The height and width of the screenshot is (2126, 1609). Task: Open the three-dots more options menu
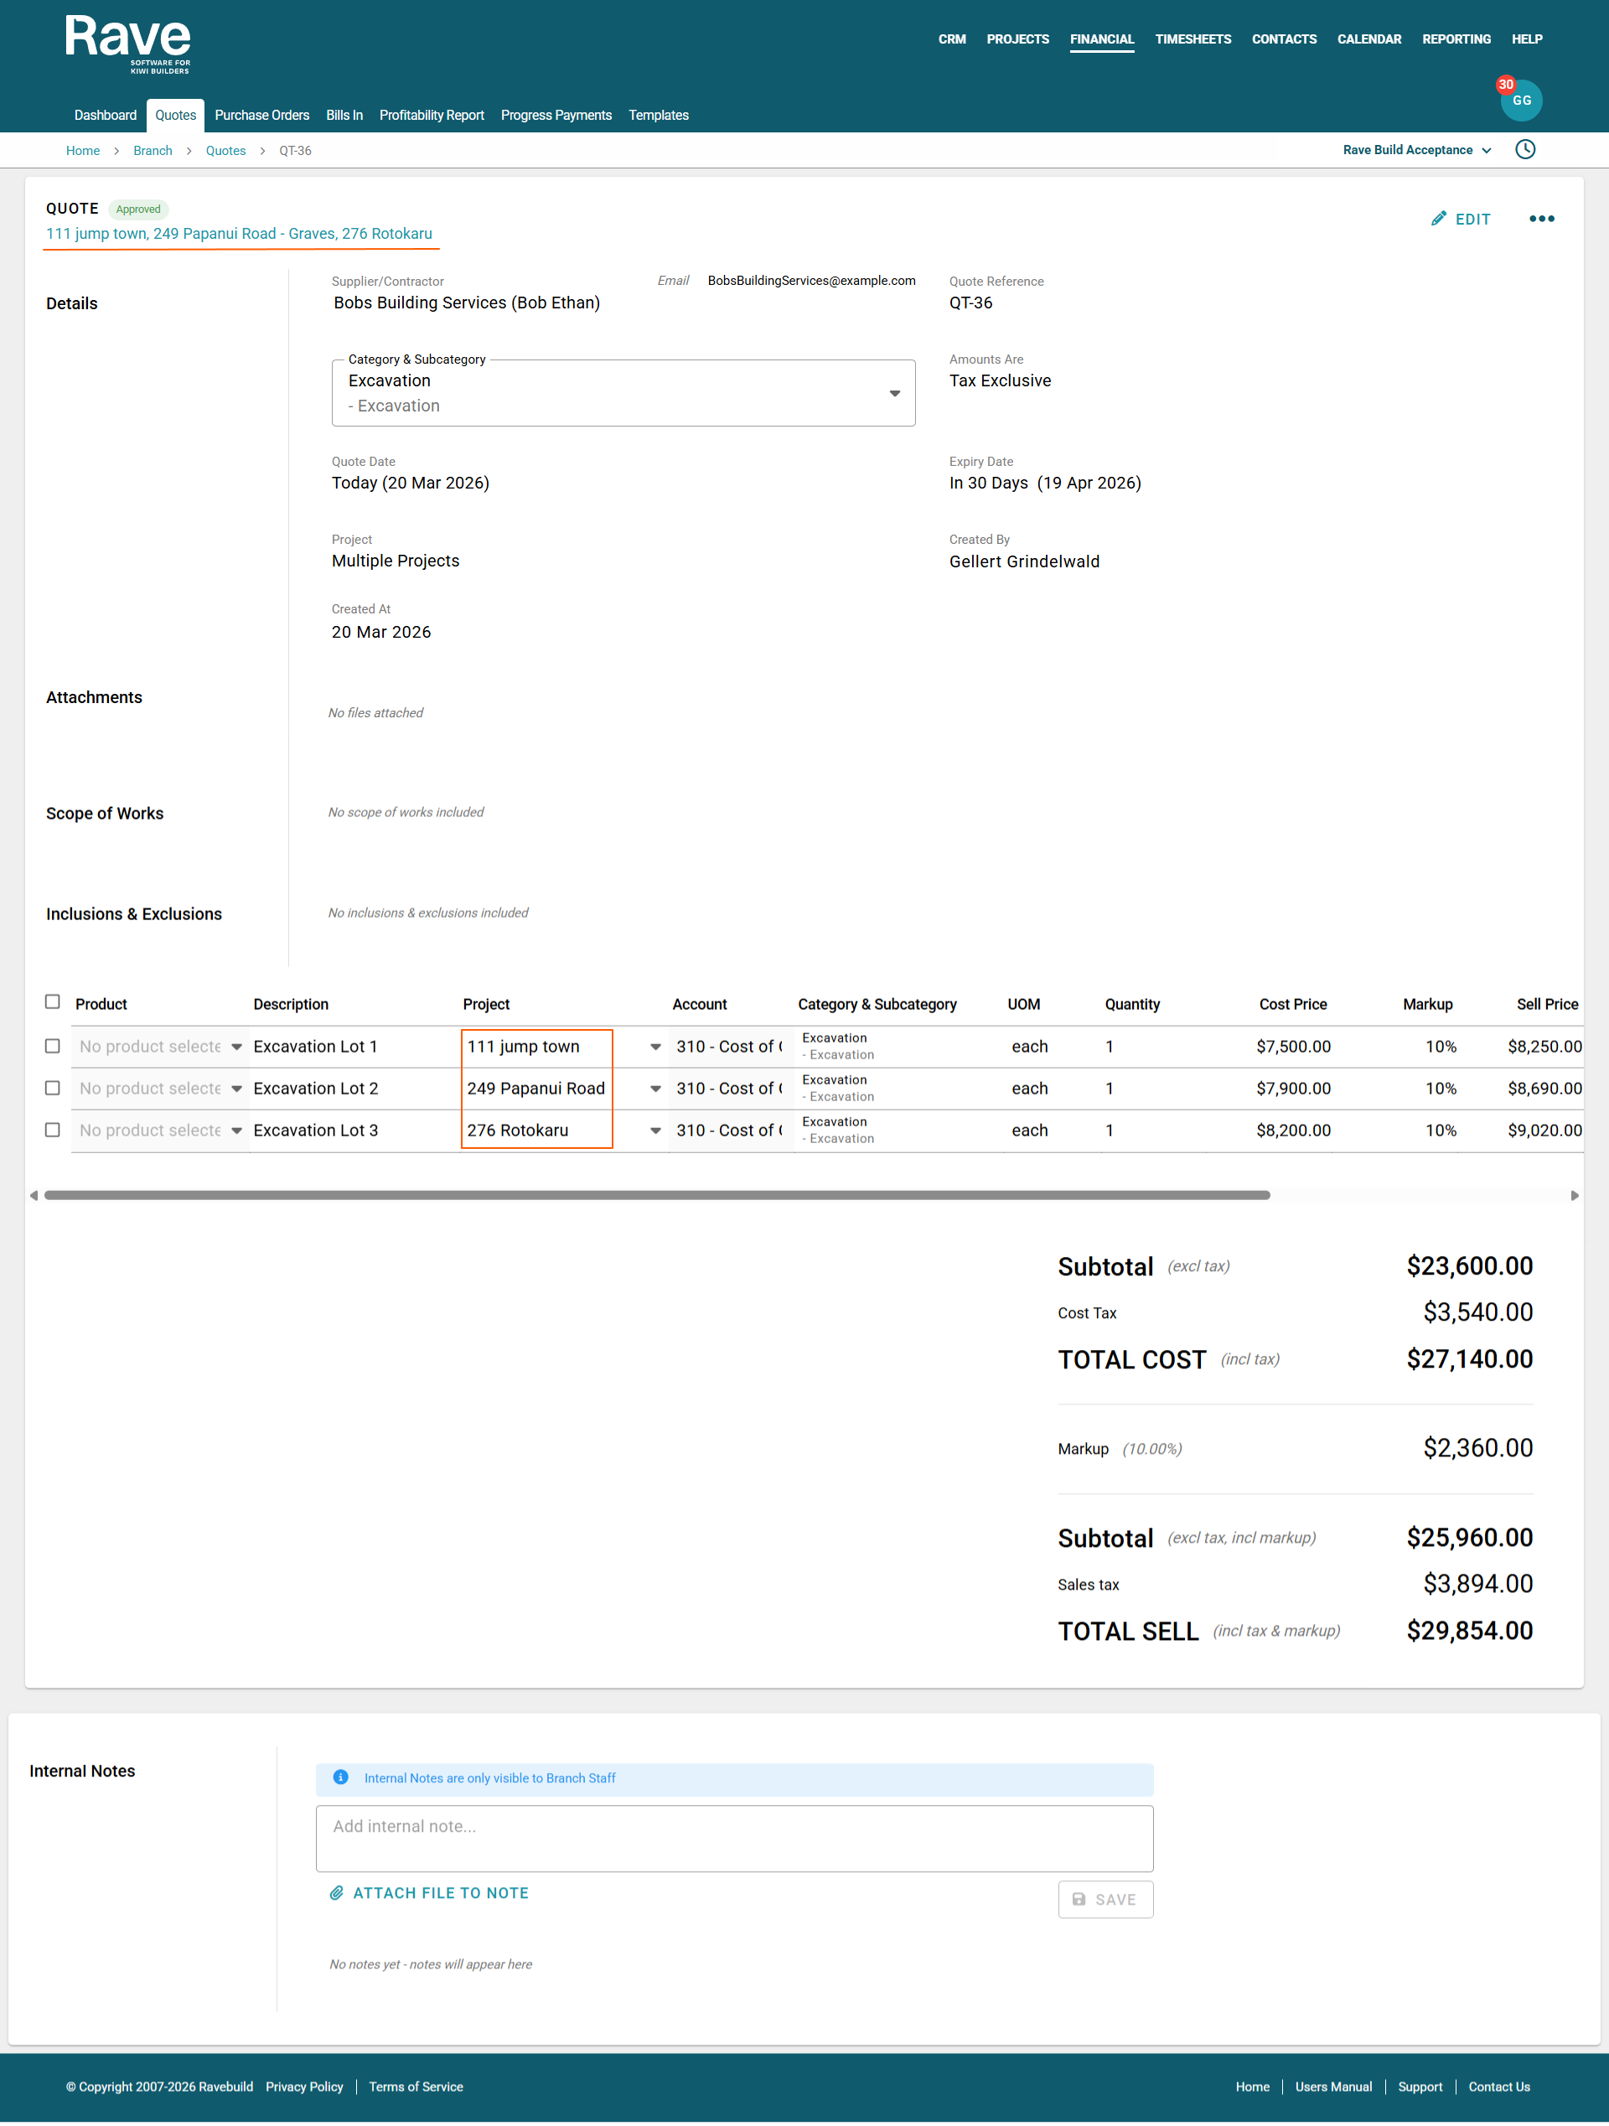coord(1541,219)
